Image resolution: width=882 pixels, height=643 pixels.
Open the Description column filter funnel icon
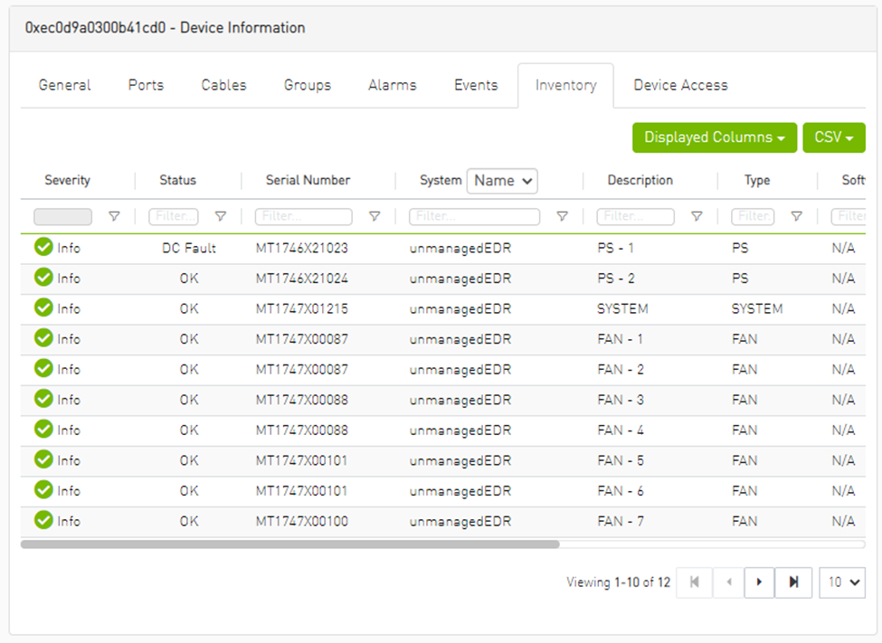[x=697, y=217]
